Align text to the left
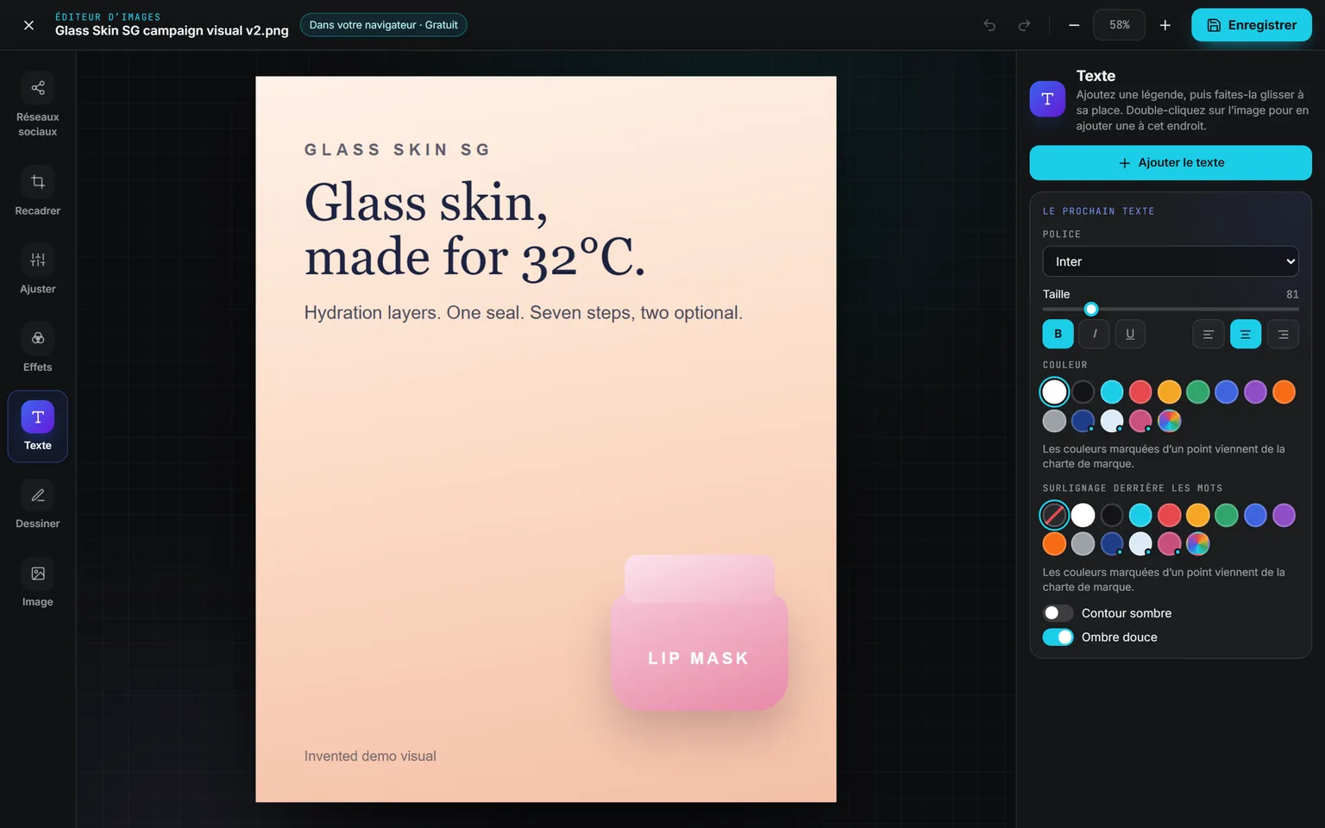 click(1208, 334)
